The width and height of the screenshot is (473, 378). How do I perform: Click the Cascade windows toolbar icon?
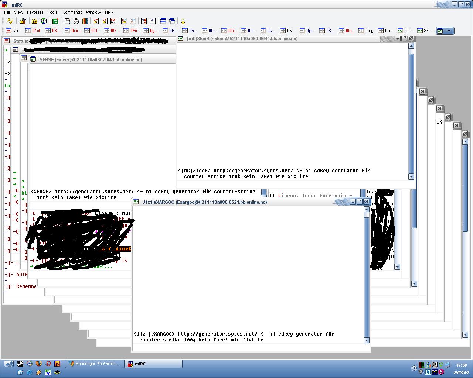click(x=172, y=21)
